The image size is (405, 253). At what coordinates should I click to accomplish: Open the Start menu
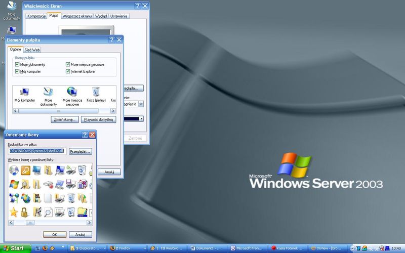coord(15,248)
